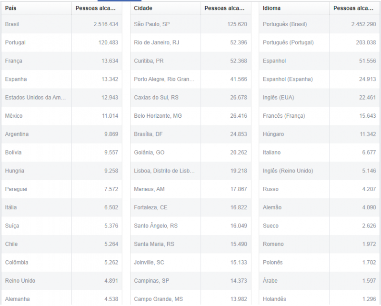
Task: Click the Hungria country entry
Action: [x=15, y=171]
